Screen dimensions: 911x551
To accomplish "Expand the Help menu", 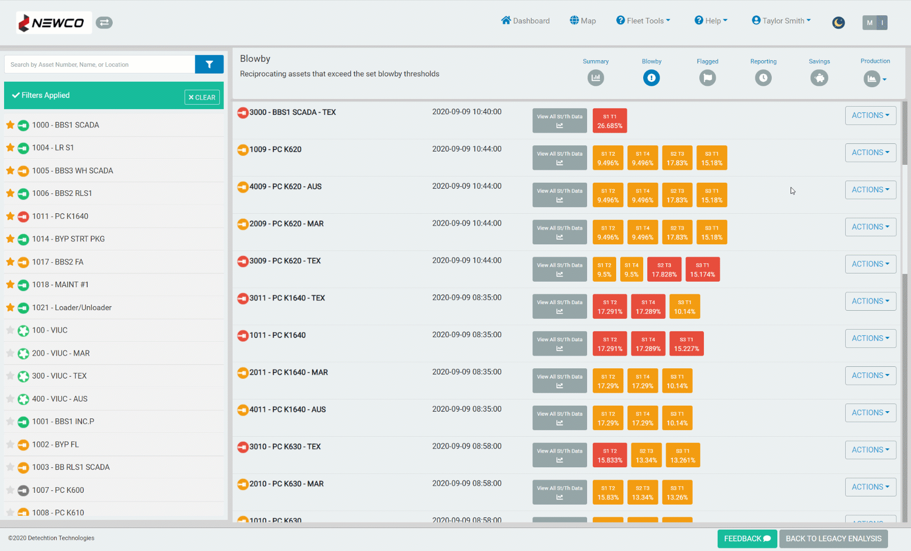I will click(x=711, y=20).
